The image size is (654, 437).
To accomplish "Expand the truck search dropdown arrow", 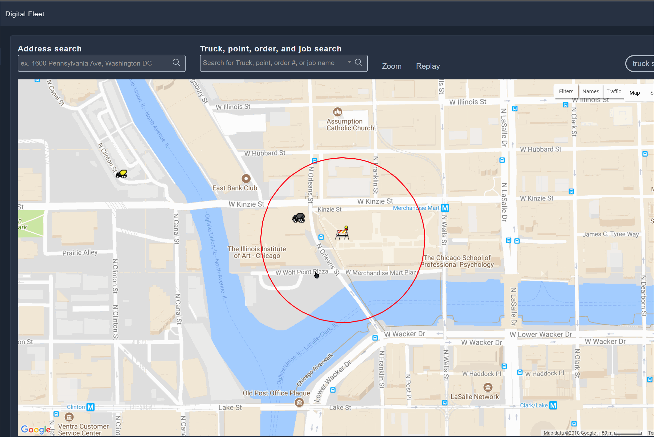I will pyautogui.click(x=349, y=62).
